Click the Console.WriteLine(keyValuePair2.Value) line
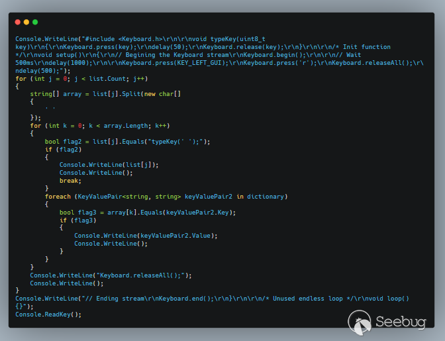The width and height of the screenshot is (445, 341). [x=146, y=236]
